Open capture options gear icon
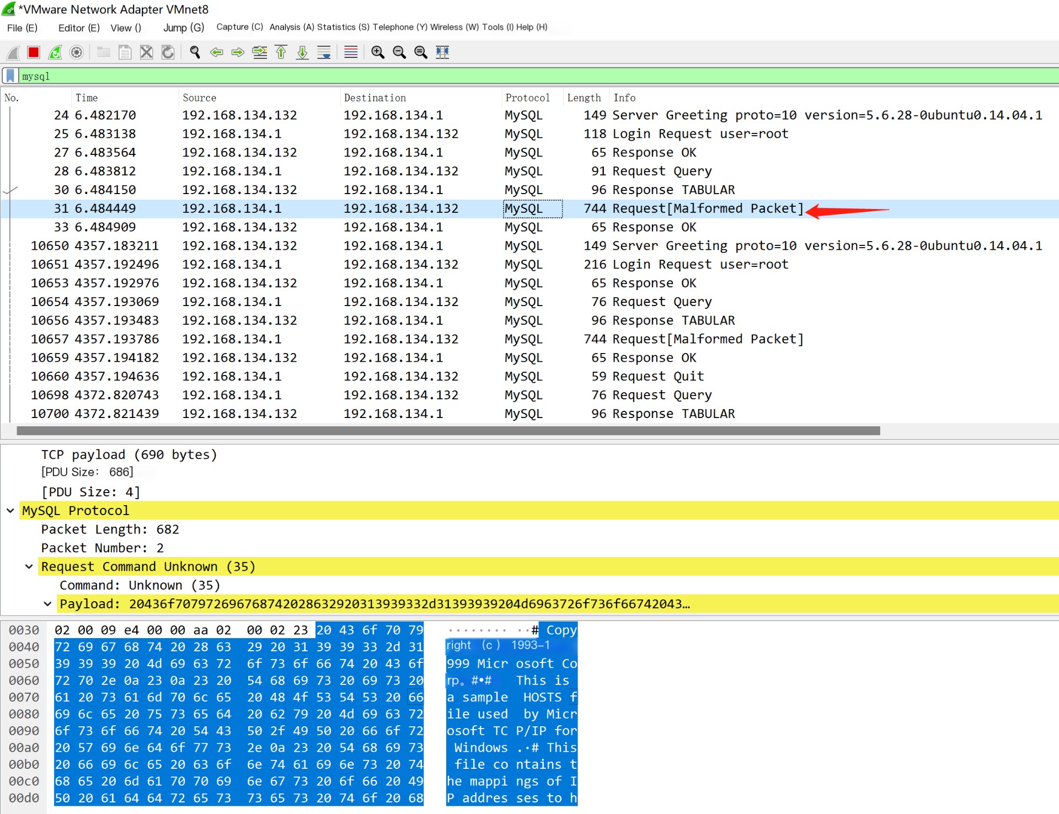The width and height of the screenshot is (1059, 814). point(77,52)
